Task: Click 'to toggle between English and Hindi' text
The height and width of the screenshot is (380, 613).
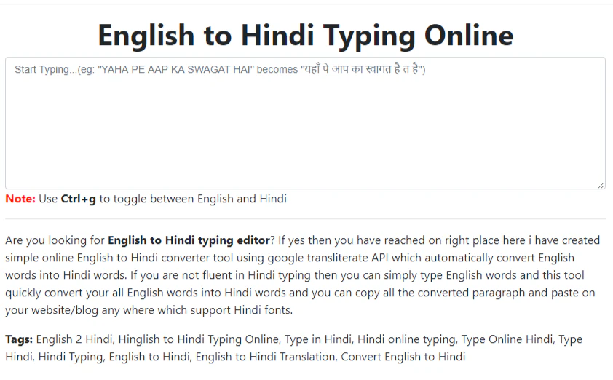Action: [x=193, y=199]
